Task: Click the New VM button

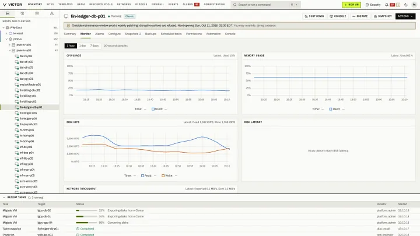Action: [351, 5]
